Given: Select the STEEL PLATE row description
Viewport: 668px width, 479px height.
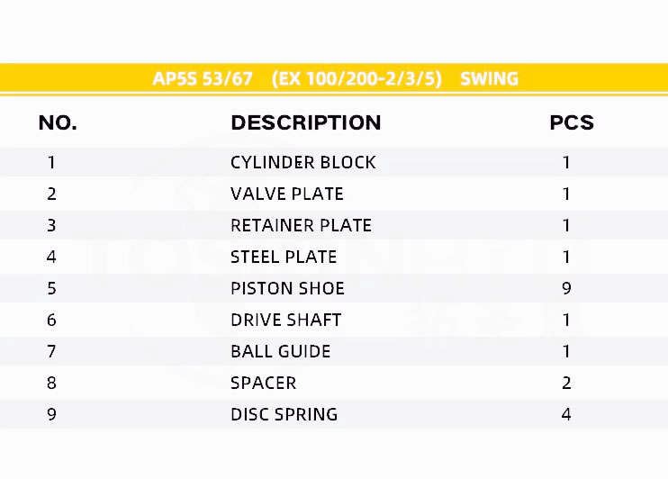Looking at the screenshot, I should pyautogui.click(x=284, y=258).
